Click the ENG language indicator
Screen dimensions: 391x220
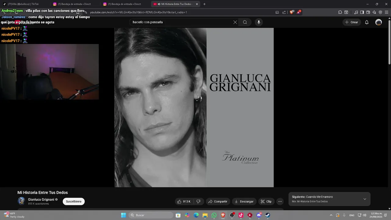[352, 215]
